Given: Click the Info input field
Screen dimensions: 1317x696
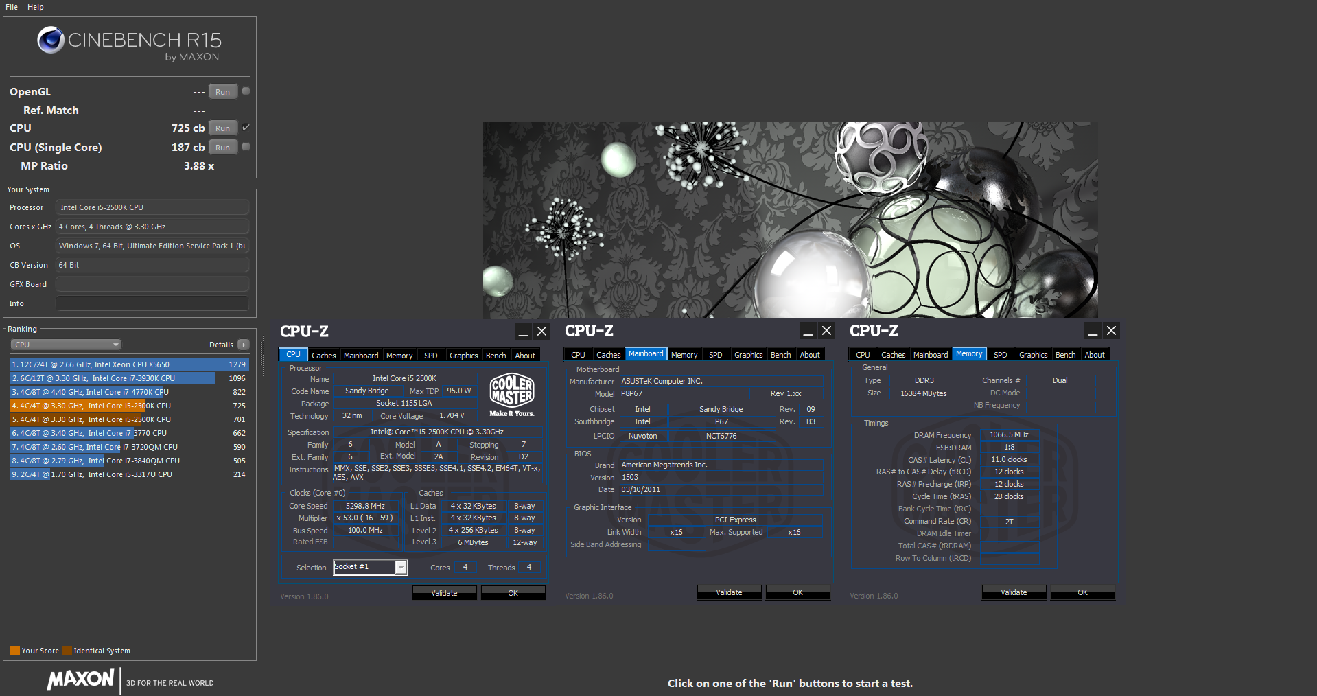Looking at the screenshot, I should (152, 303).
